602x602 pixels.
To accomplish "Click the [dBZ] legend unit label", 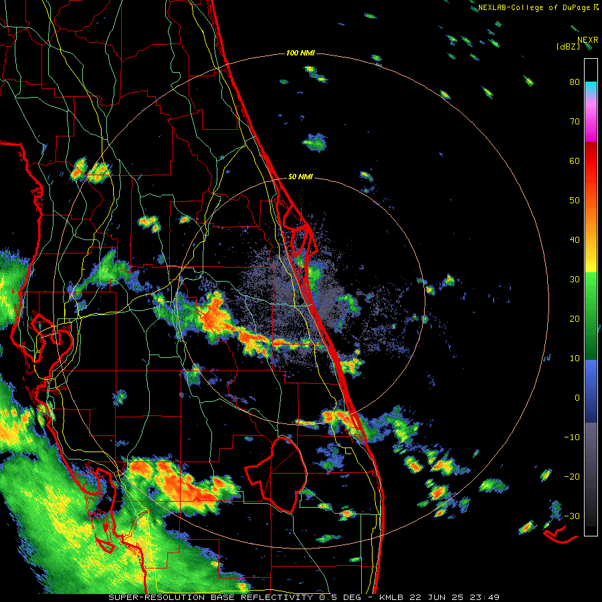I will [568, 46].
